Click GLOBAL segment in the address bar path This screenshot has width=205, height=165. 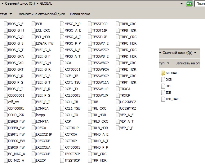46,4
